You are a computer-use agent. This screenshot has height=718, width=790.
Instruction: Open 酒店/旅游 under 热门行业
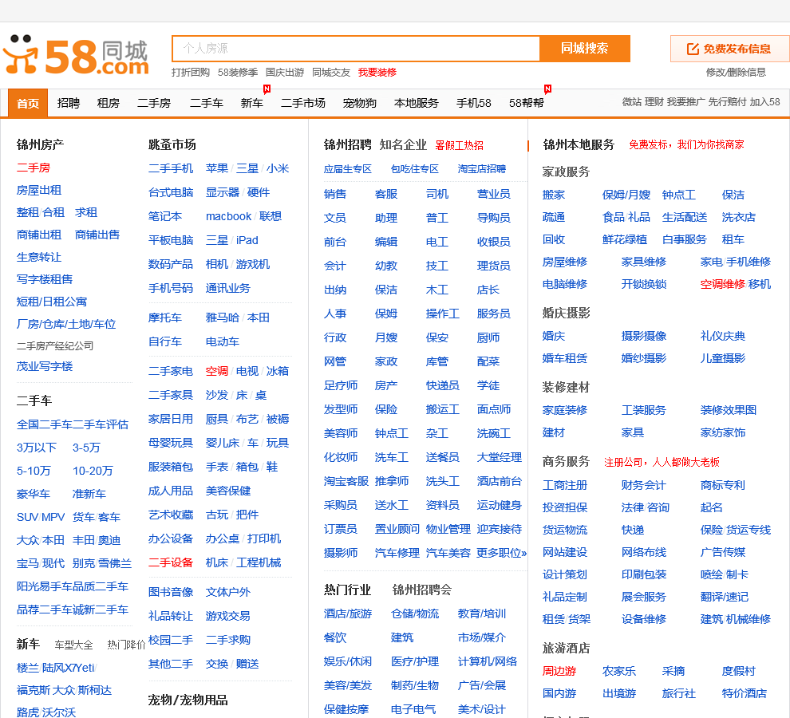click(x=348, y=613)
